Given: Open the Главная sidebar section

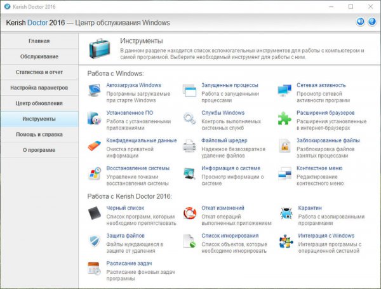Looking at the screenshot, I should coord(39,41).
